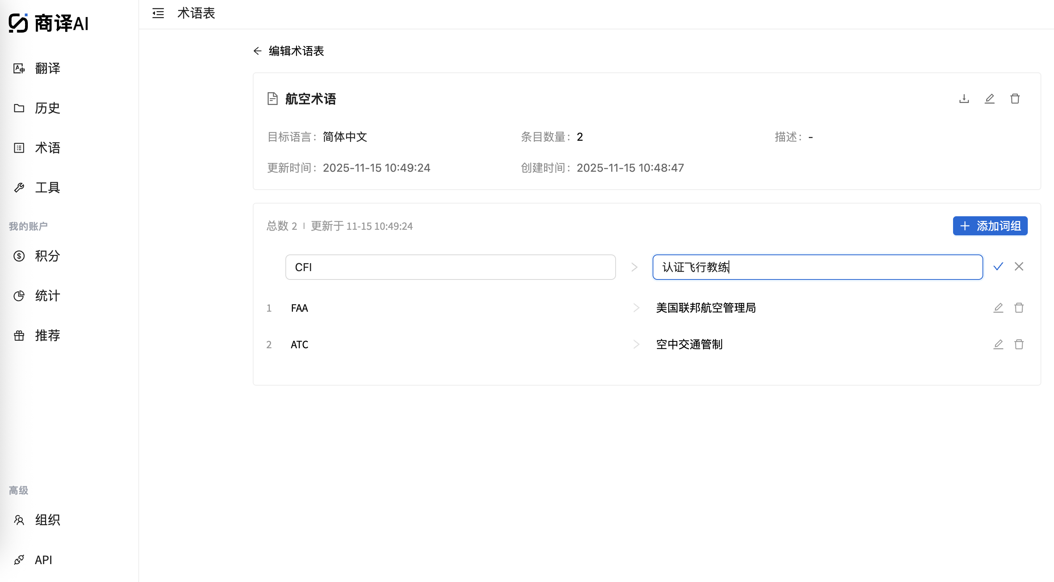Open the 历史 history folder icon

point(19,108)
